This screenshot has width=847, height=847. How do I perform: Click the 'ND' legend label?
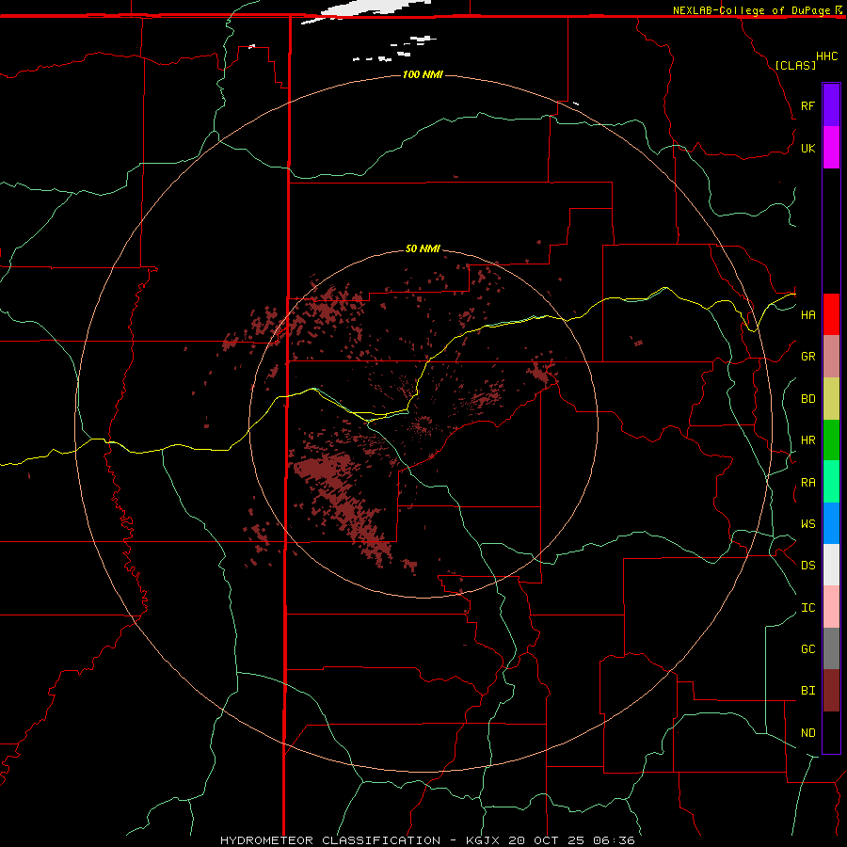807,733
